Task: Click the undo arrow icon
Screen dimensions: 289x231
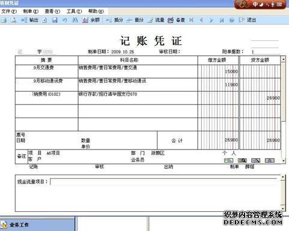Action: click(64, 20)
